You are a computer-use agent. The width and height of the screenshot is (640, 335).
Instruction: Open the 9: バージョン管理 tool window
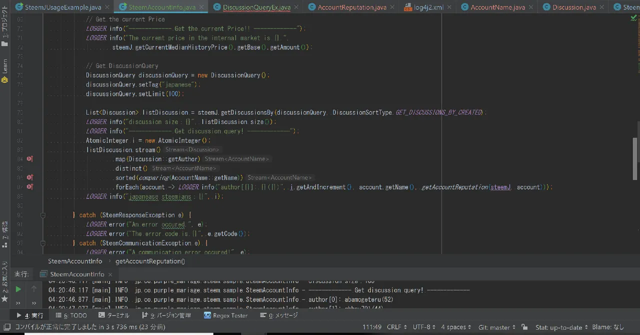click(166, 315)
